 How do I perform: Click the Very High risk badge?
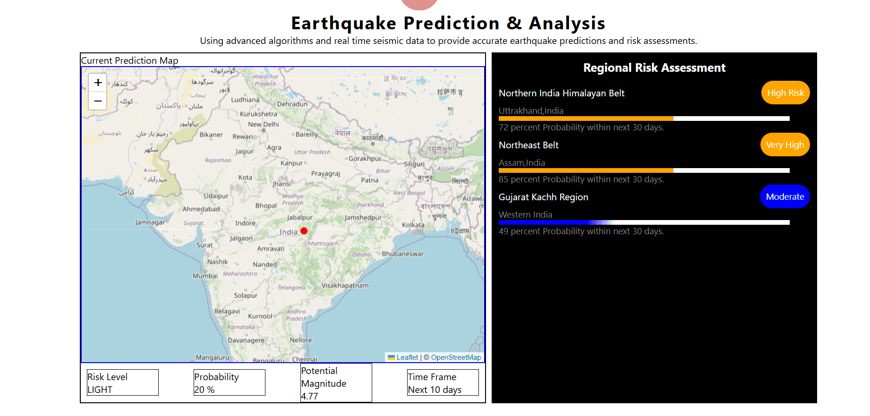[785, 145]
